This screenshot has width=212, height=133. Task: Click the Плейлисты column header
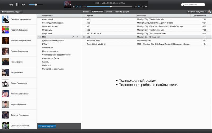click(61, 16)
